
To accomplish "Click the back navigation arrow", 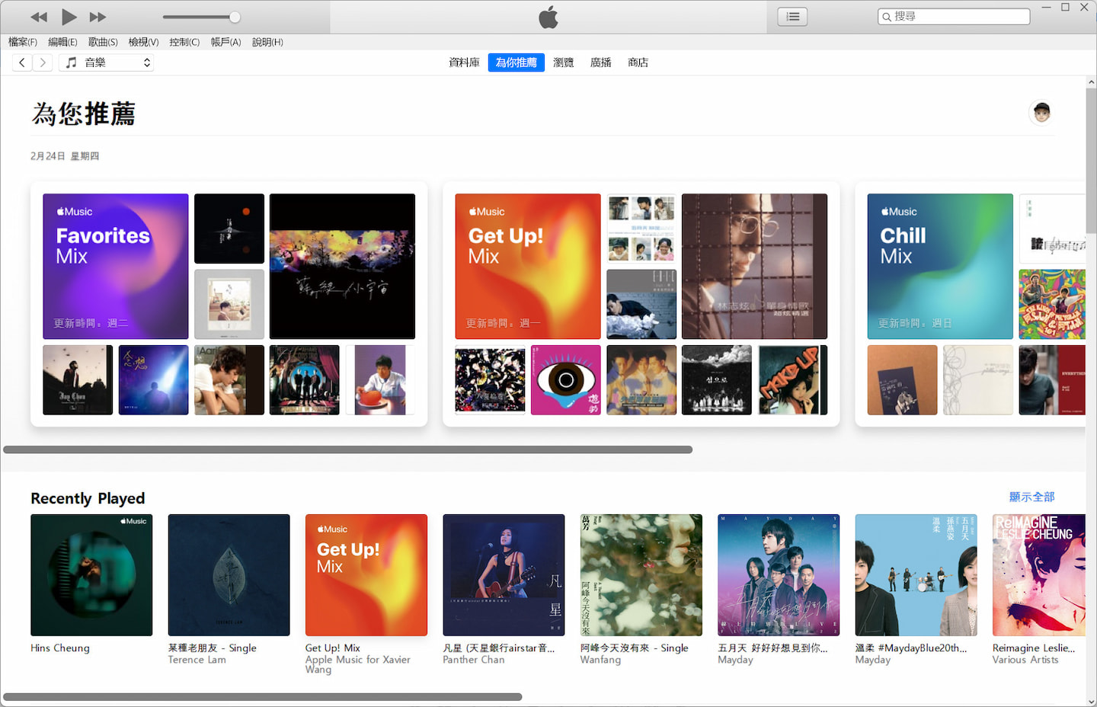I will [21, 62].
